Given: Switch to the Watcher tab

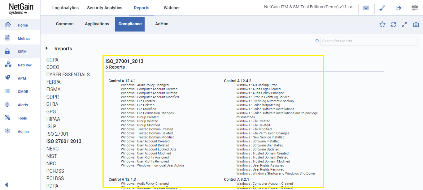Looking at the screenshot, I should (172, 8).
